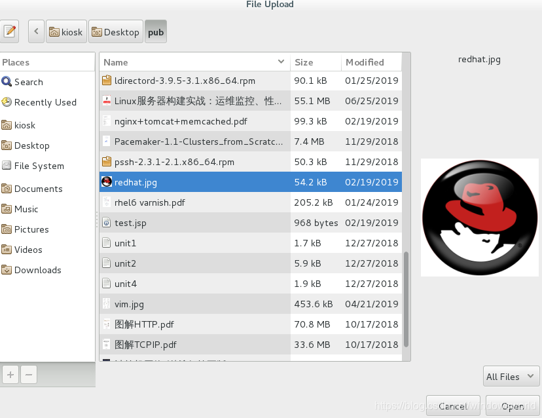Viewport: 542px width, 418px height.
Task: Open the File System drive icon
Action: 7,165
